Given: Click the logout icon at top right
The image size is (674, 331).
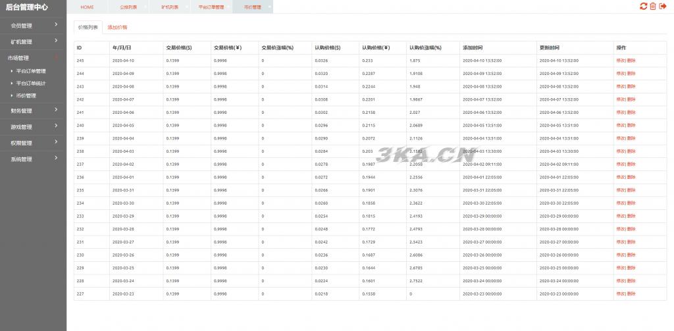Looking at the screenshot, I should click(x=663, y=7).
